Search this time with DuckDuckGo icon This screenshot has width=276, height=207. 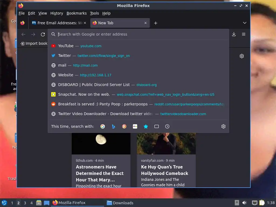tap(124, 126)
